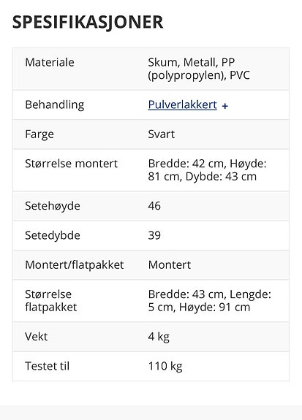Select the Svart color value
The height and width of the screenshot is (420, 302).
[x=161, y=134]
